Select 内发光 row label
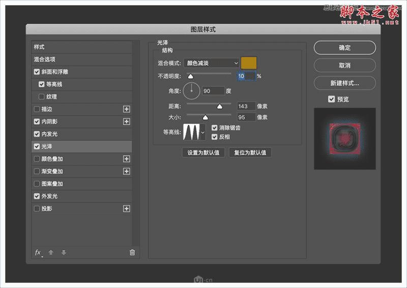This screenshot has height=288, width=407. (x=49, y=134)
